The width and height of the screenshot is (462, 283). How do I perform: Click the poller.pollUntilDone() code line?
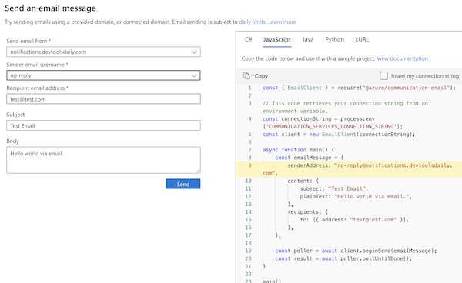343,258
